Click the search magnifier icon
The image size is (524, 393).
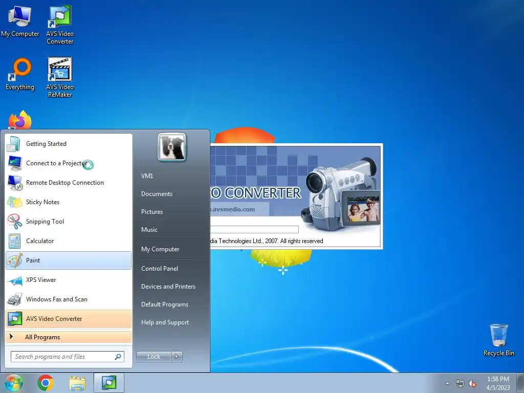118,357
